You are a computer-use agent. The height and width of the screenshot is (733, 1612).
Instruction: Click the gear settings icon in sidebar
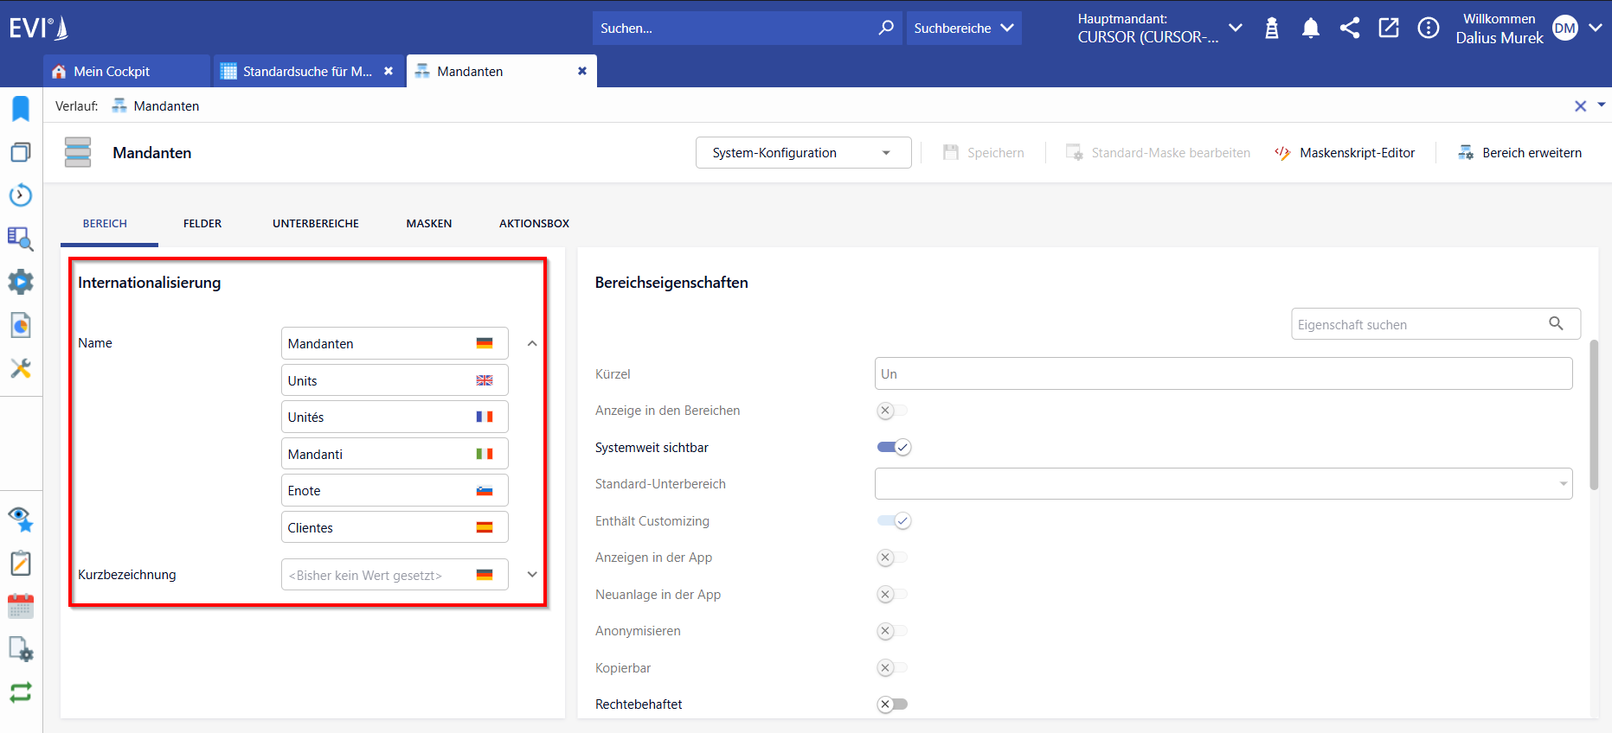(x=21, y=282)
